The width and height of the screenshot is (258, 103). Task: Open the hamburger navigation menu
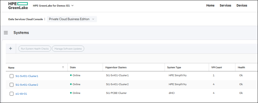(x=6, y=33)
